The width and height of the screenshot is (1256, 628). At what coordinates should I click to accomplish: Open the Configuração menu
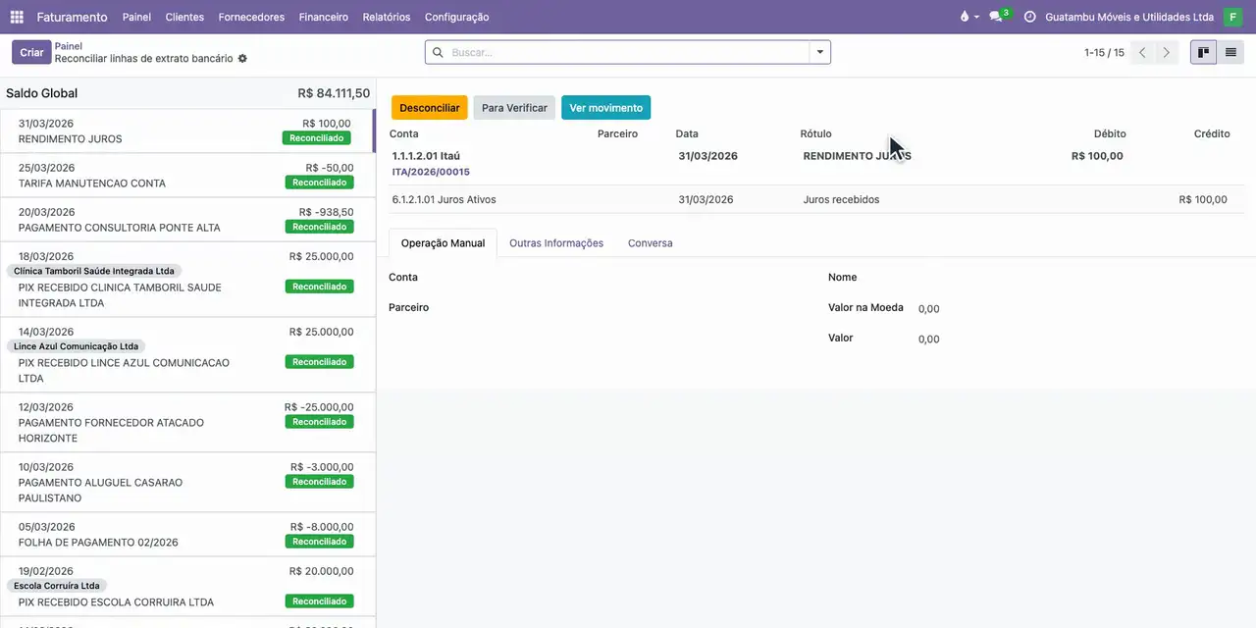(x=456, y=17)
